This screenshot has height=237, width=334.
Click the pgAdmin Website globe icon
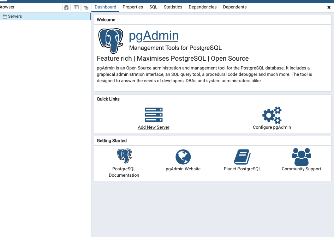click(183, 157)
